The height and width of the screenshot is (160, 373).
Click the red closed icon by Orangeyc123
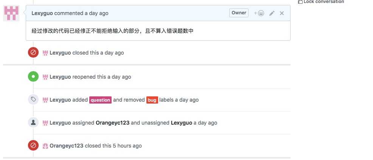coord(33,146)
